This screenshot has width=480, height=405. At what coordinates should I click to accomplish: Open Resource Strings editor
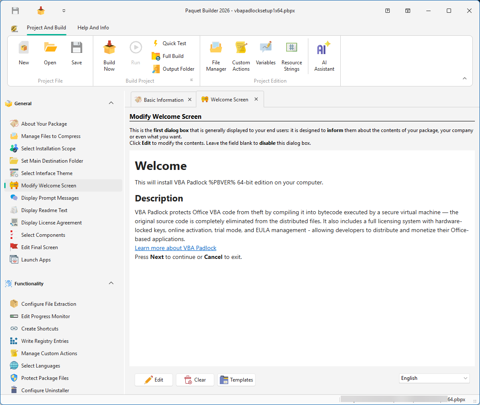coord(292,55)
